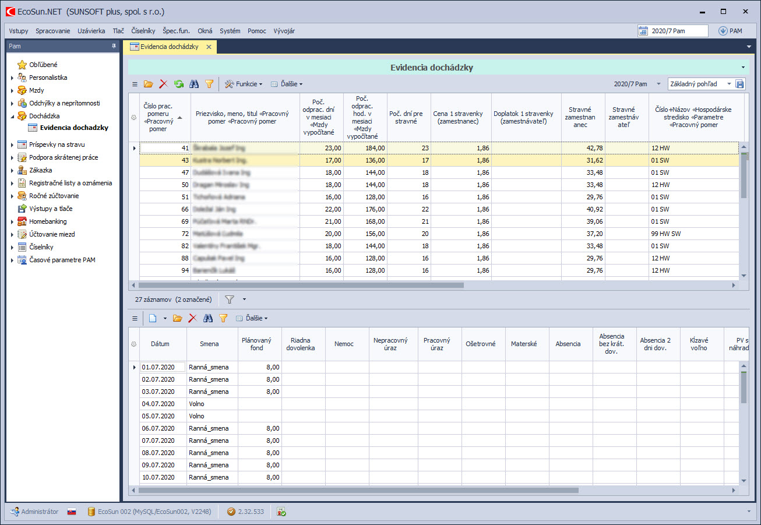Viewport: 761px width, 525px height.
Task: Expand the Personalistika tree node
Action: (12, 77)
